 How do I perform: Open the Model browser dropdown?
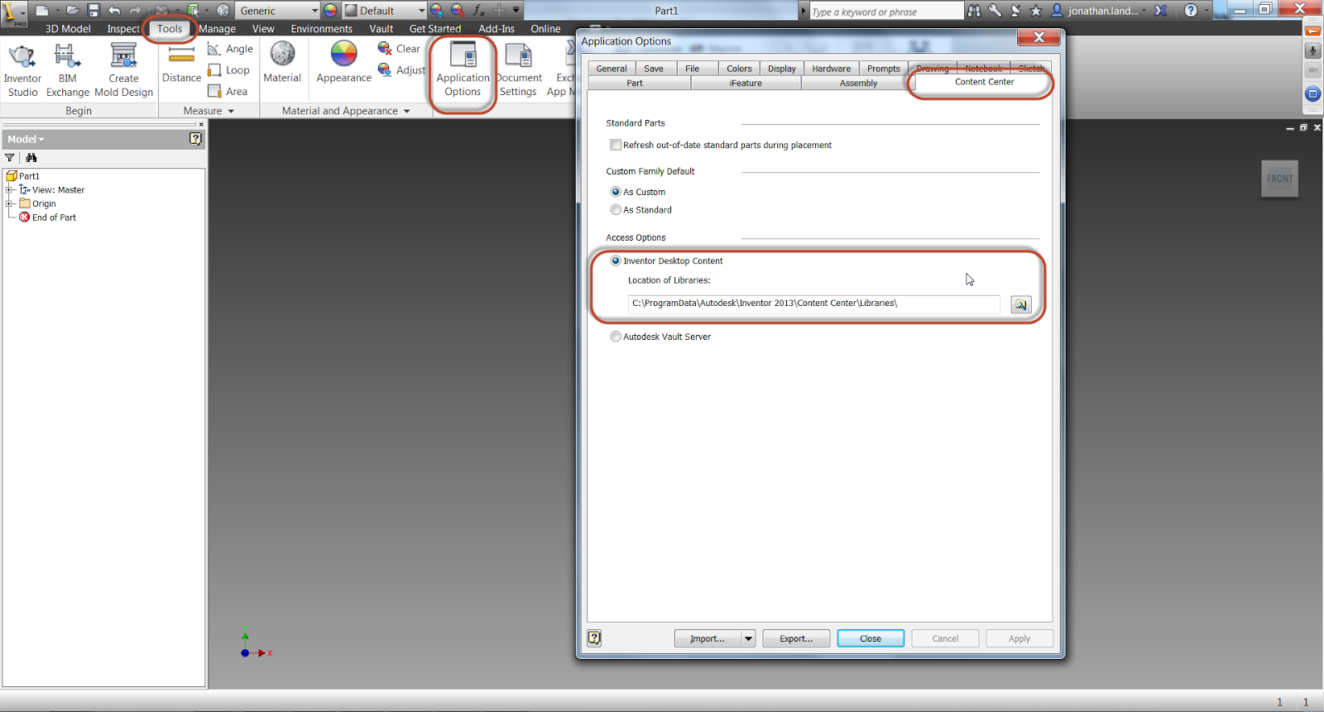[26, 139]
